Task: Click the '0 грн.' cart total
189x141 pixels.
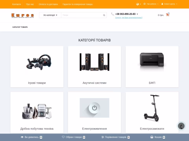Action: 161,15
